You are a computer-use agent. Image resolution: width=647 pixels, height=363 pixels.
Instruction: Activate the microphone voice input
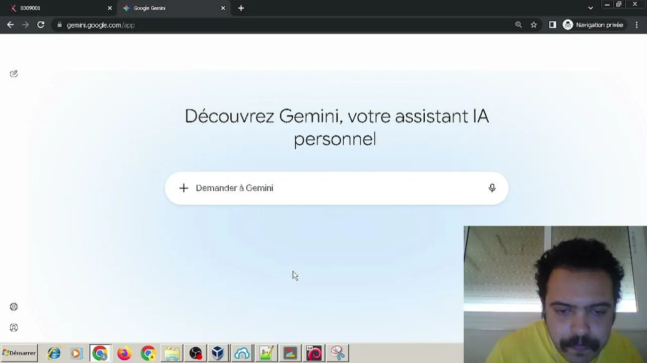(492, 188)
